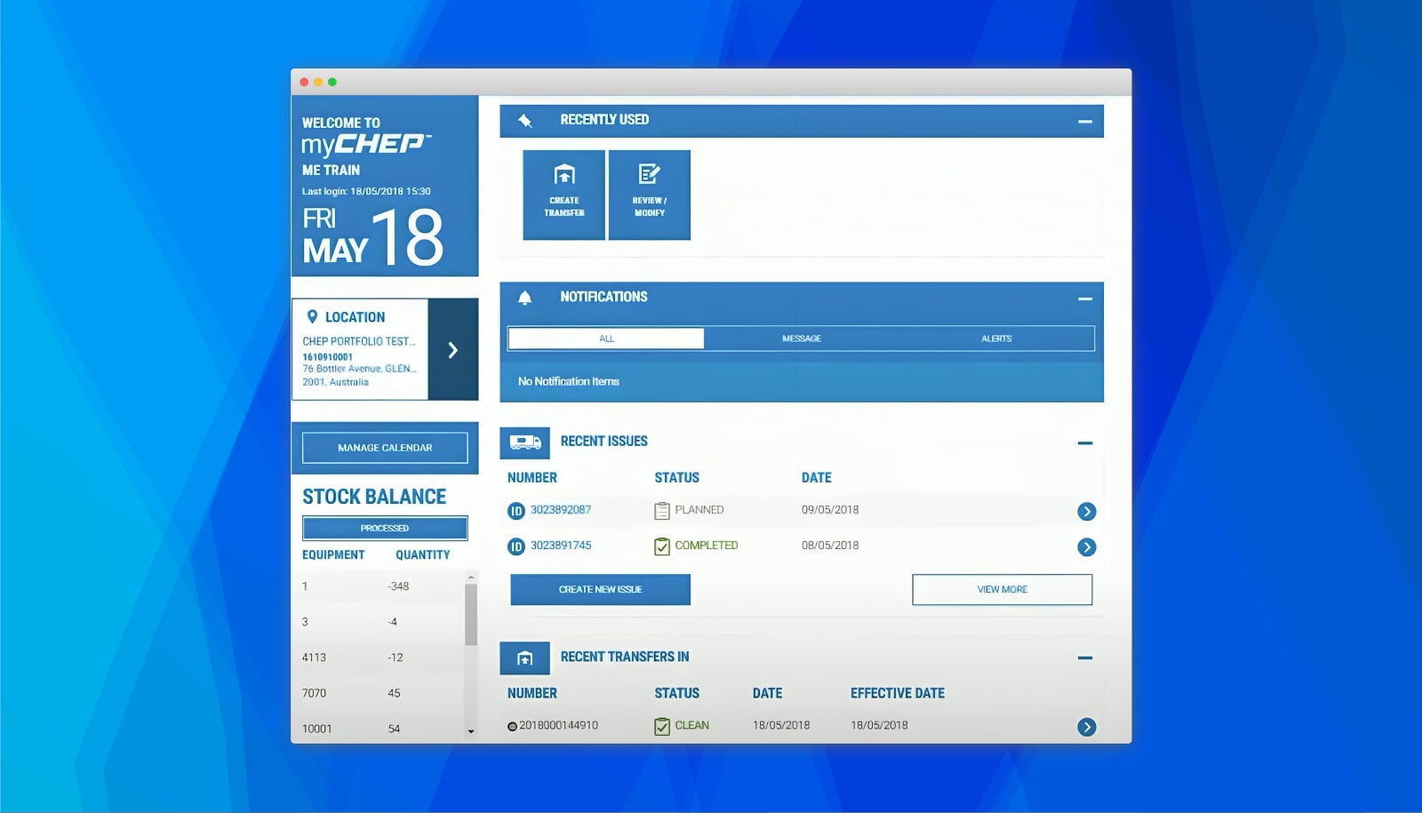Click the stock balance scroll up arrow
1422x813 pixels.
coord(471,578)
